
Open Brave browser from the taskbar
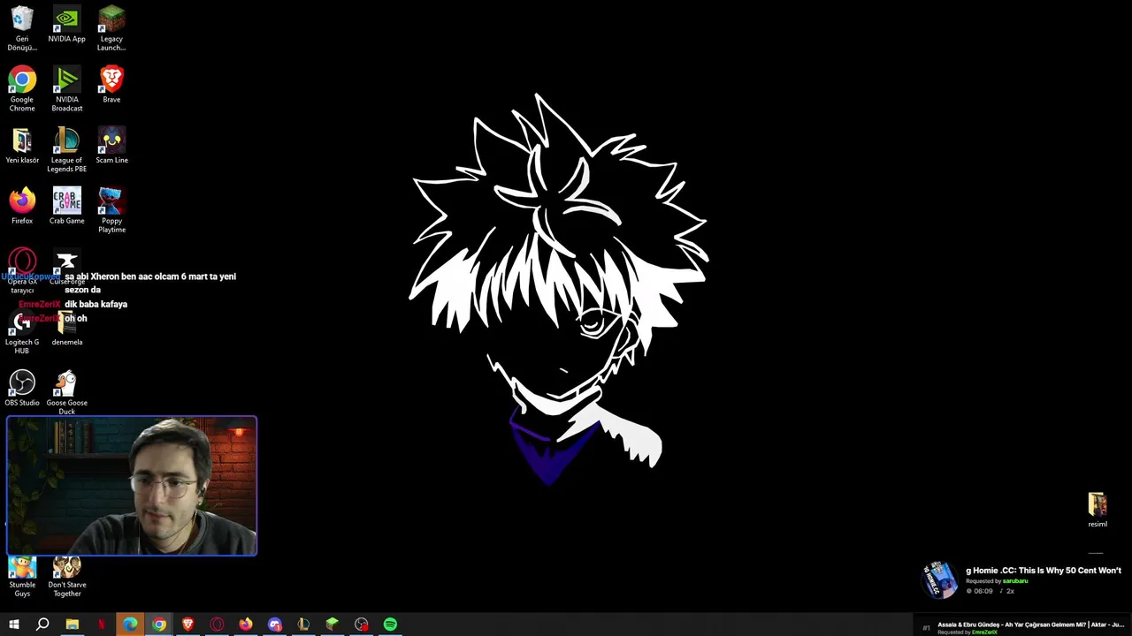(x=187, y=625)
